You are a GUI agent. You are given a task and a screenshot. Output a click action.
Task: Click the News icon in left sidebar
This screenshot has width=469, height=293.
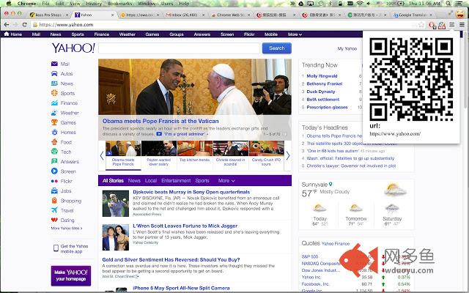pyautogui.click(x=54, y=84)
